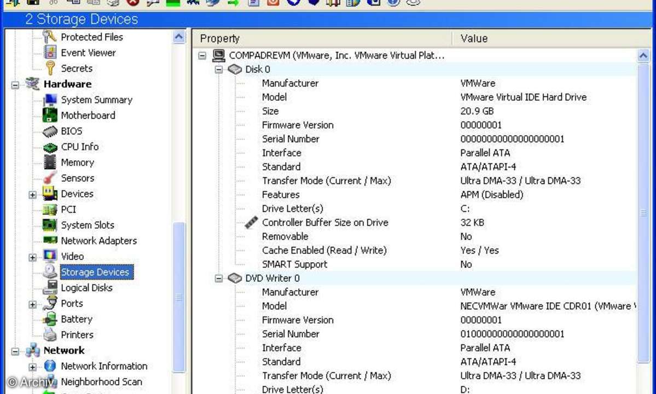Collapse the DVD Writer 0 node
The image size is (656, 394).
(219, 279)
